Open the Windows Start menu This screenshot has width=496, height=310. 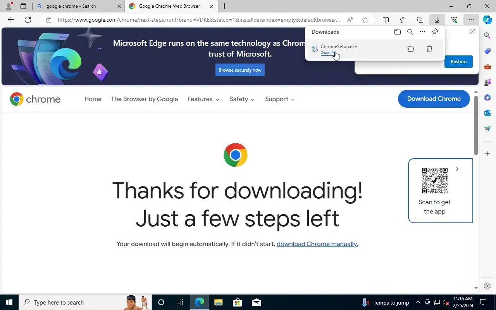pos(9,302)
